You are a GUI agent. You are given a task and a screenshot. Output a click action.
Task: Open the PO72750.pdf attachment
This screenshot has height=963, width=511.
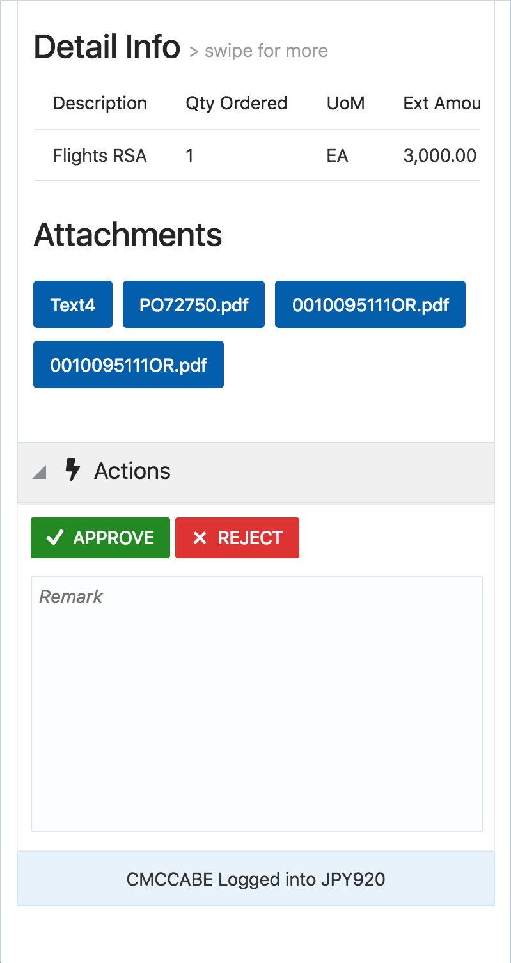(194, 304)
